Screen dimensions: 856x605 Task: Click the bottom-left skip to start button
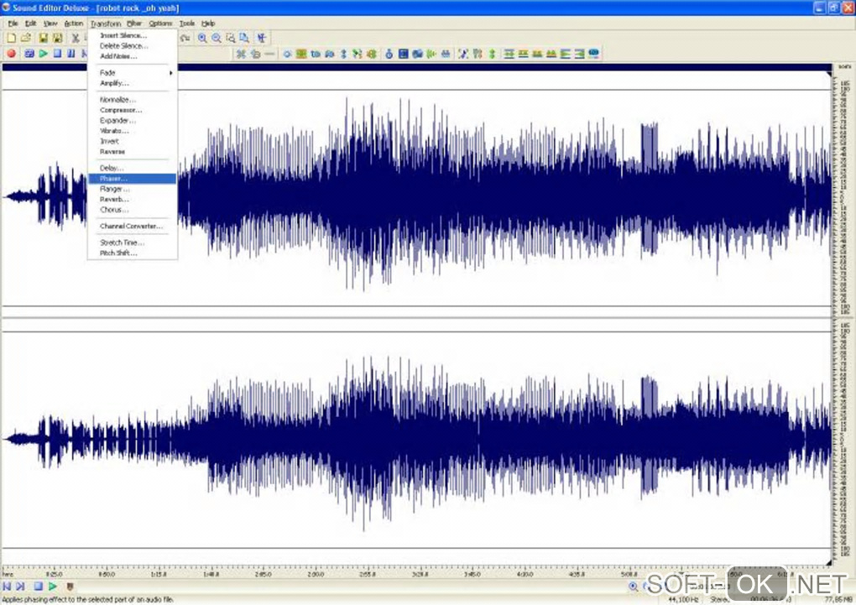[x=8, y=587]
